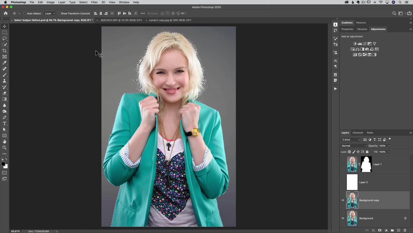Select the Clone Stamp tool
The height and width of the screenshot is (233, 413).
(x=4, y=81)
